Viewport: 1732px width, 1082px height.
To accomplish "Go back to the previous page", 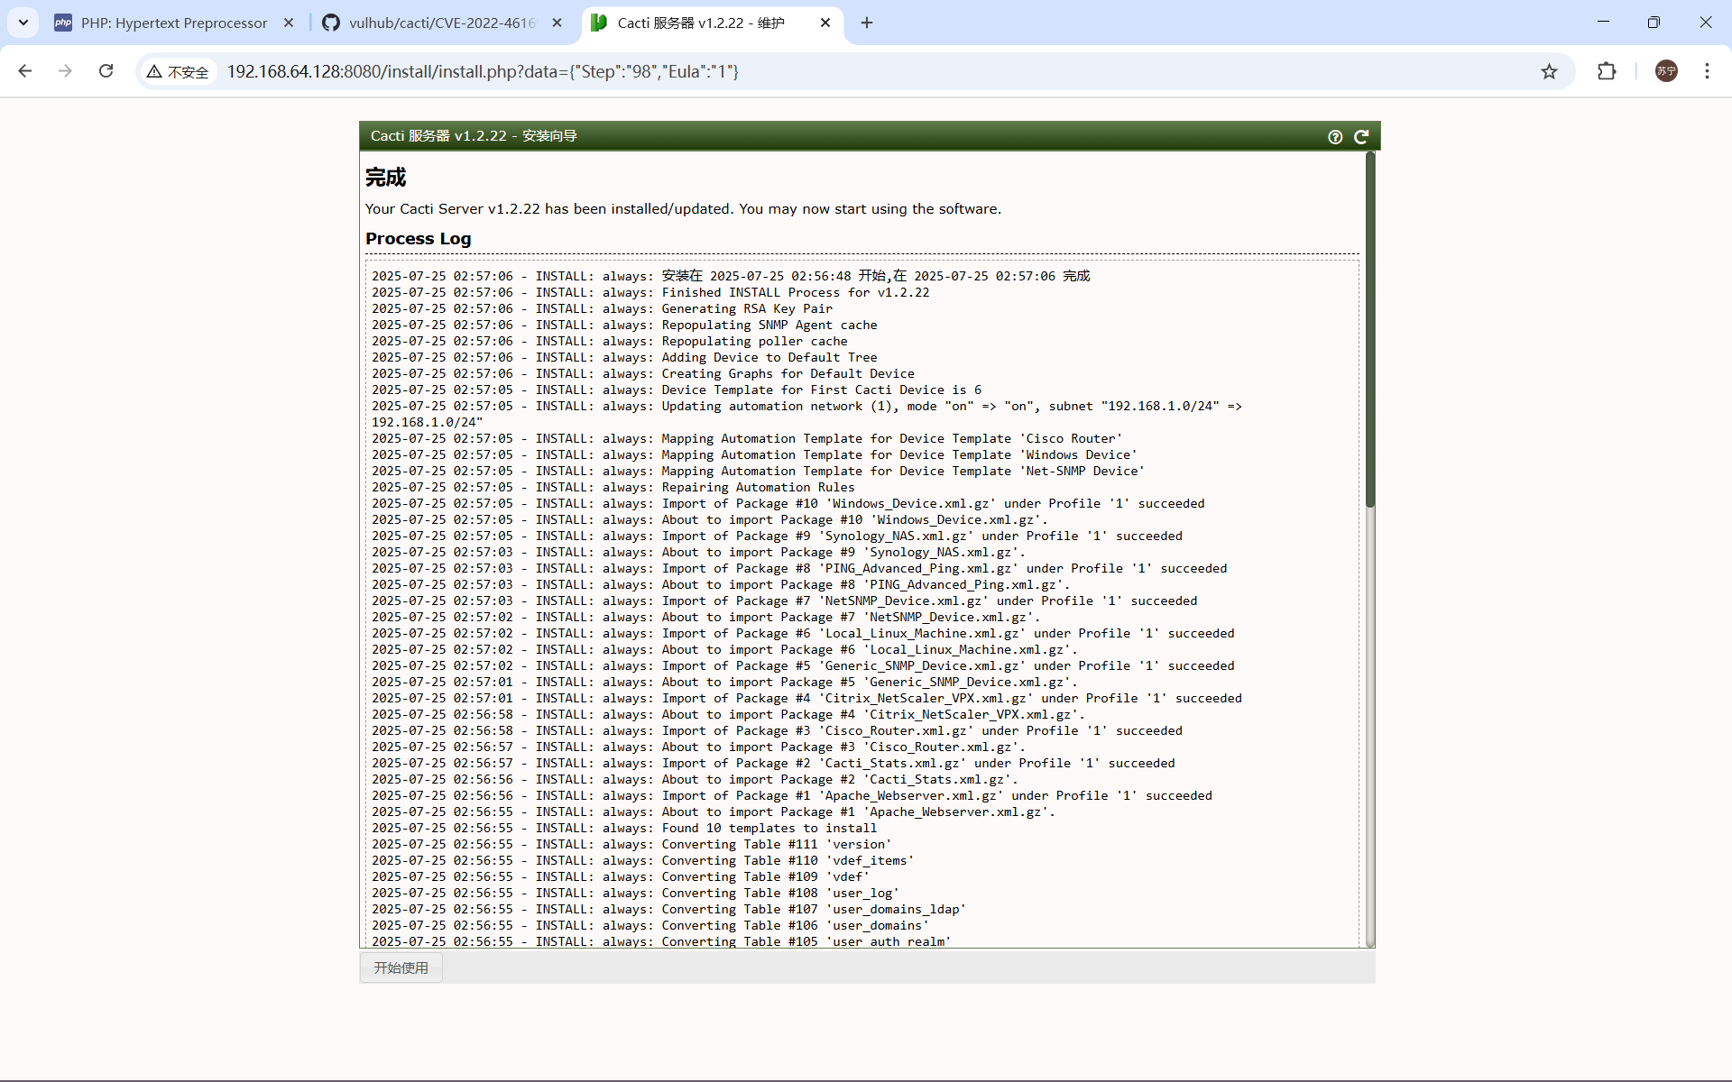I will (25, 71).
